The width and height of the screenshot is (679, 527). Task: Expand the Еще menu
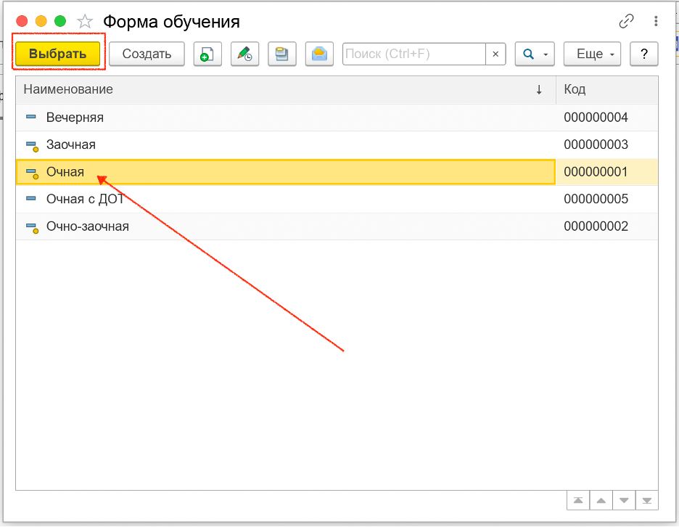click(592, 54)
